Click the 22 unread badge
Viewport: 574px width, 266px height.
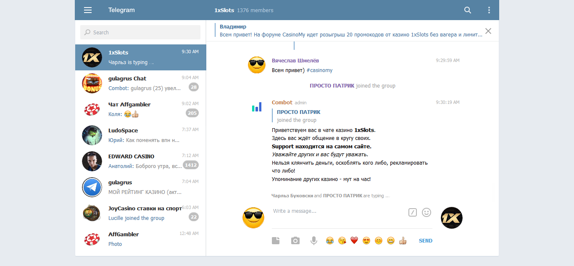193,217
